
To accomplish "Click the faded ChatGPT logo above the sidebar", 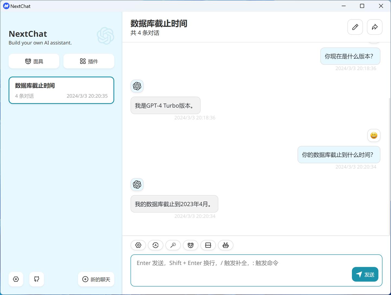I will [106, 36].
